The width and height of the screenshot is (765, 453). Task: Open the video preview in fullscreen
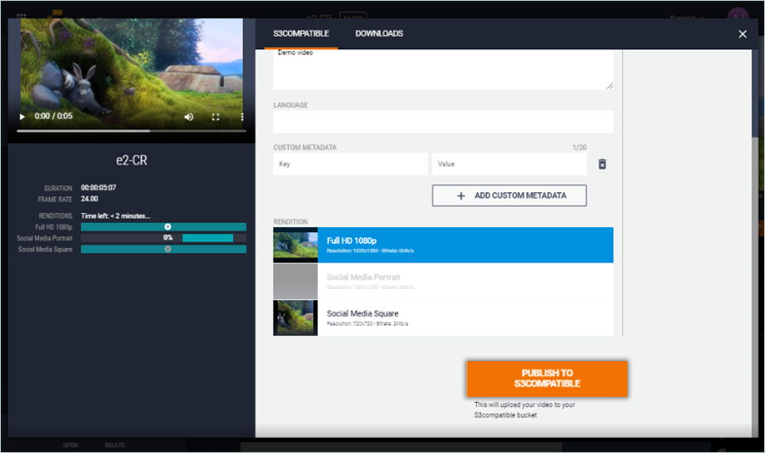216,116
